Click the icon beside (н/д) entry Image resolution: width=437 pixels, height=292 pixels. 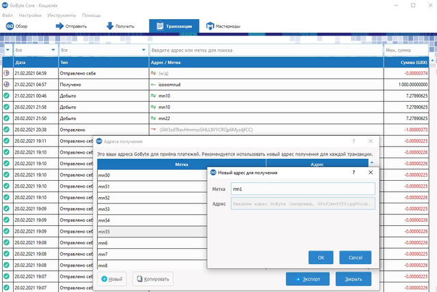click(153, 73)
